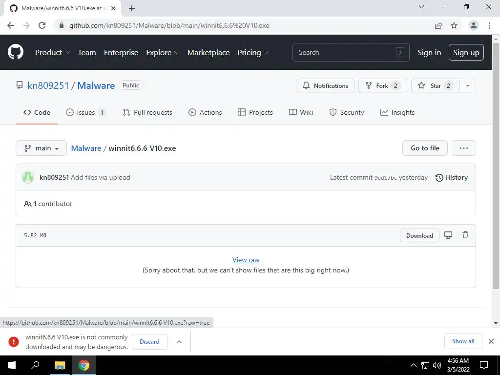Click the Download button
Viewport: 500px width, 375px height.
point(419,236)
